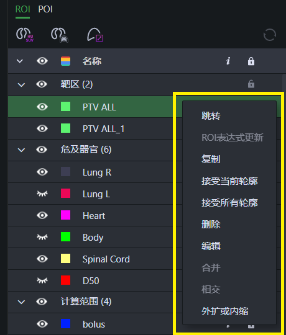Click the rainbow color icon in header

(65, 61)
